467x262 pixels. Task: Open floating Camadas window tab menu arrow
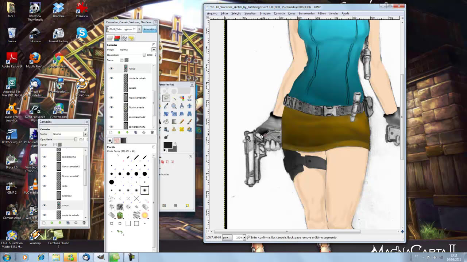point(85,129)
